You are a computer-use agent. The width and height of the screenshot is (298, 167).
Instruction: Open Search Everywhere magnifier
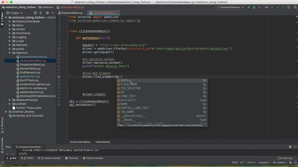pyautogui.click(x=295, y=7)
